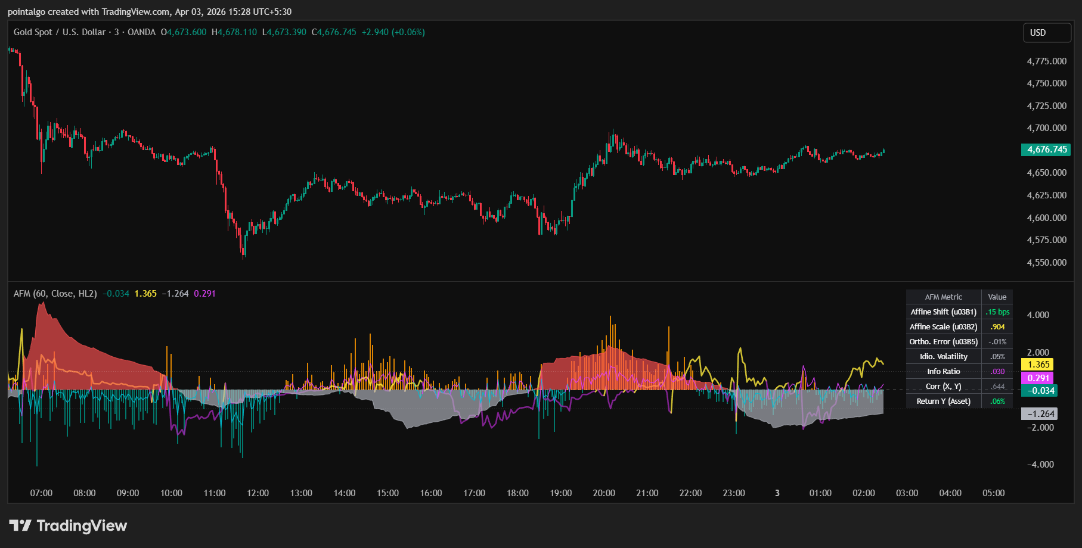Click the Corr (X, Y) row in the AFM table
This screenshot has width=1082, height=548.
point(942,386)
